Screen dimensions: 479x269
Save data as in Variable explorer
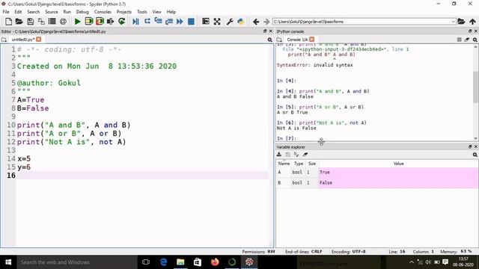click(287, 155)
